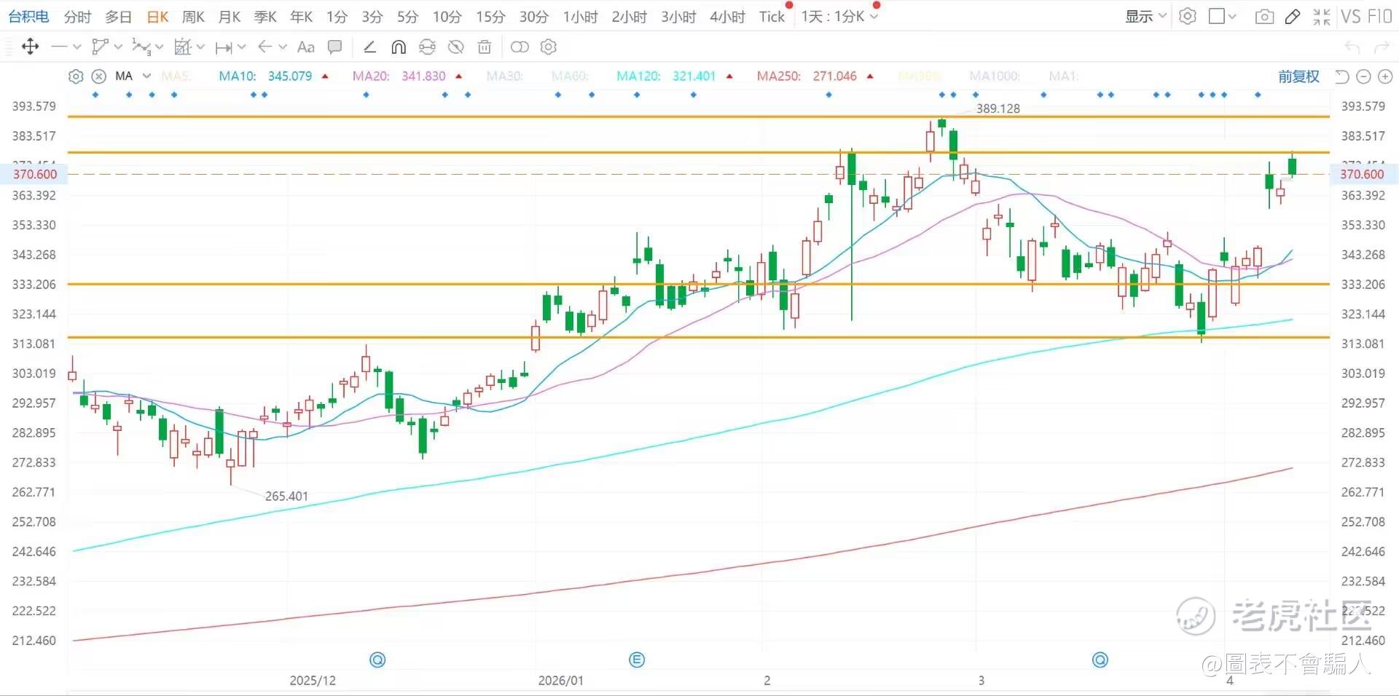Delete drawings with the trash icon
This screenshot has height=696, width=1399.
485,47
